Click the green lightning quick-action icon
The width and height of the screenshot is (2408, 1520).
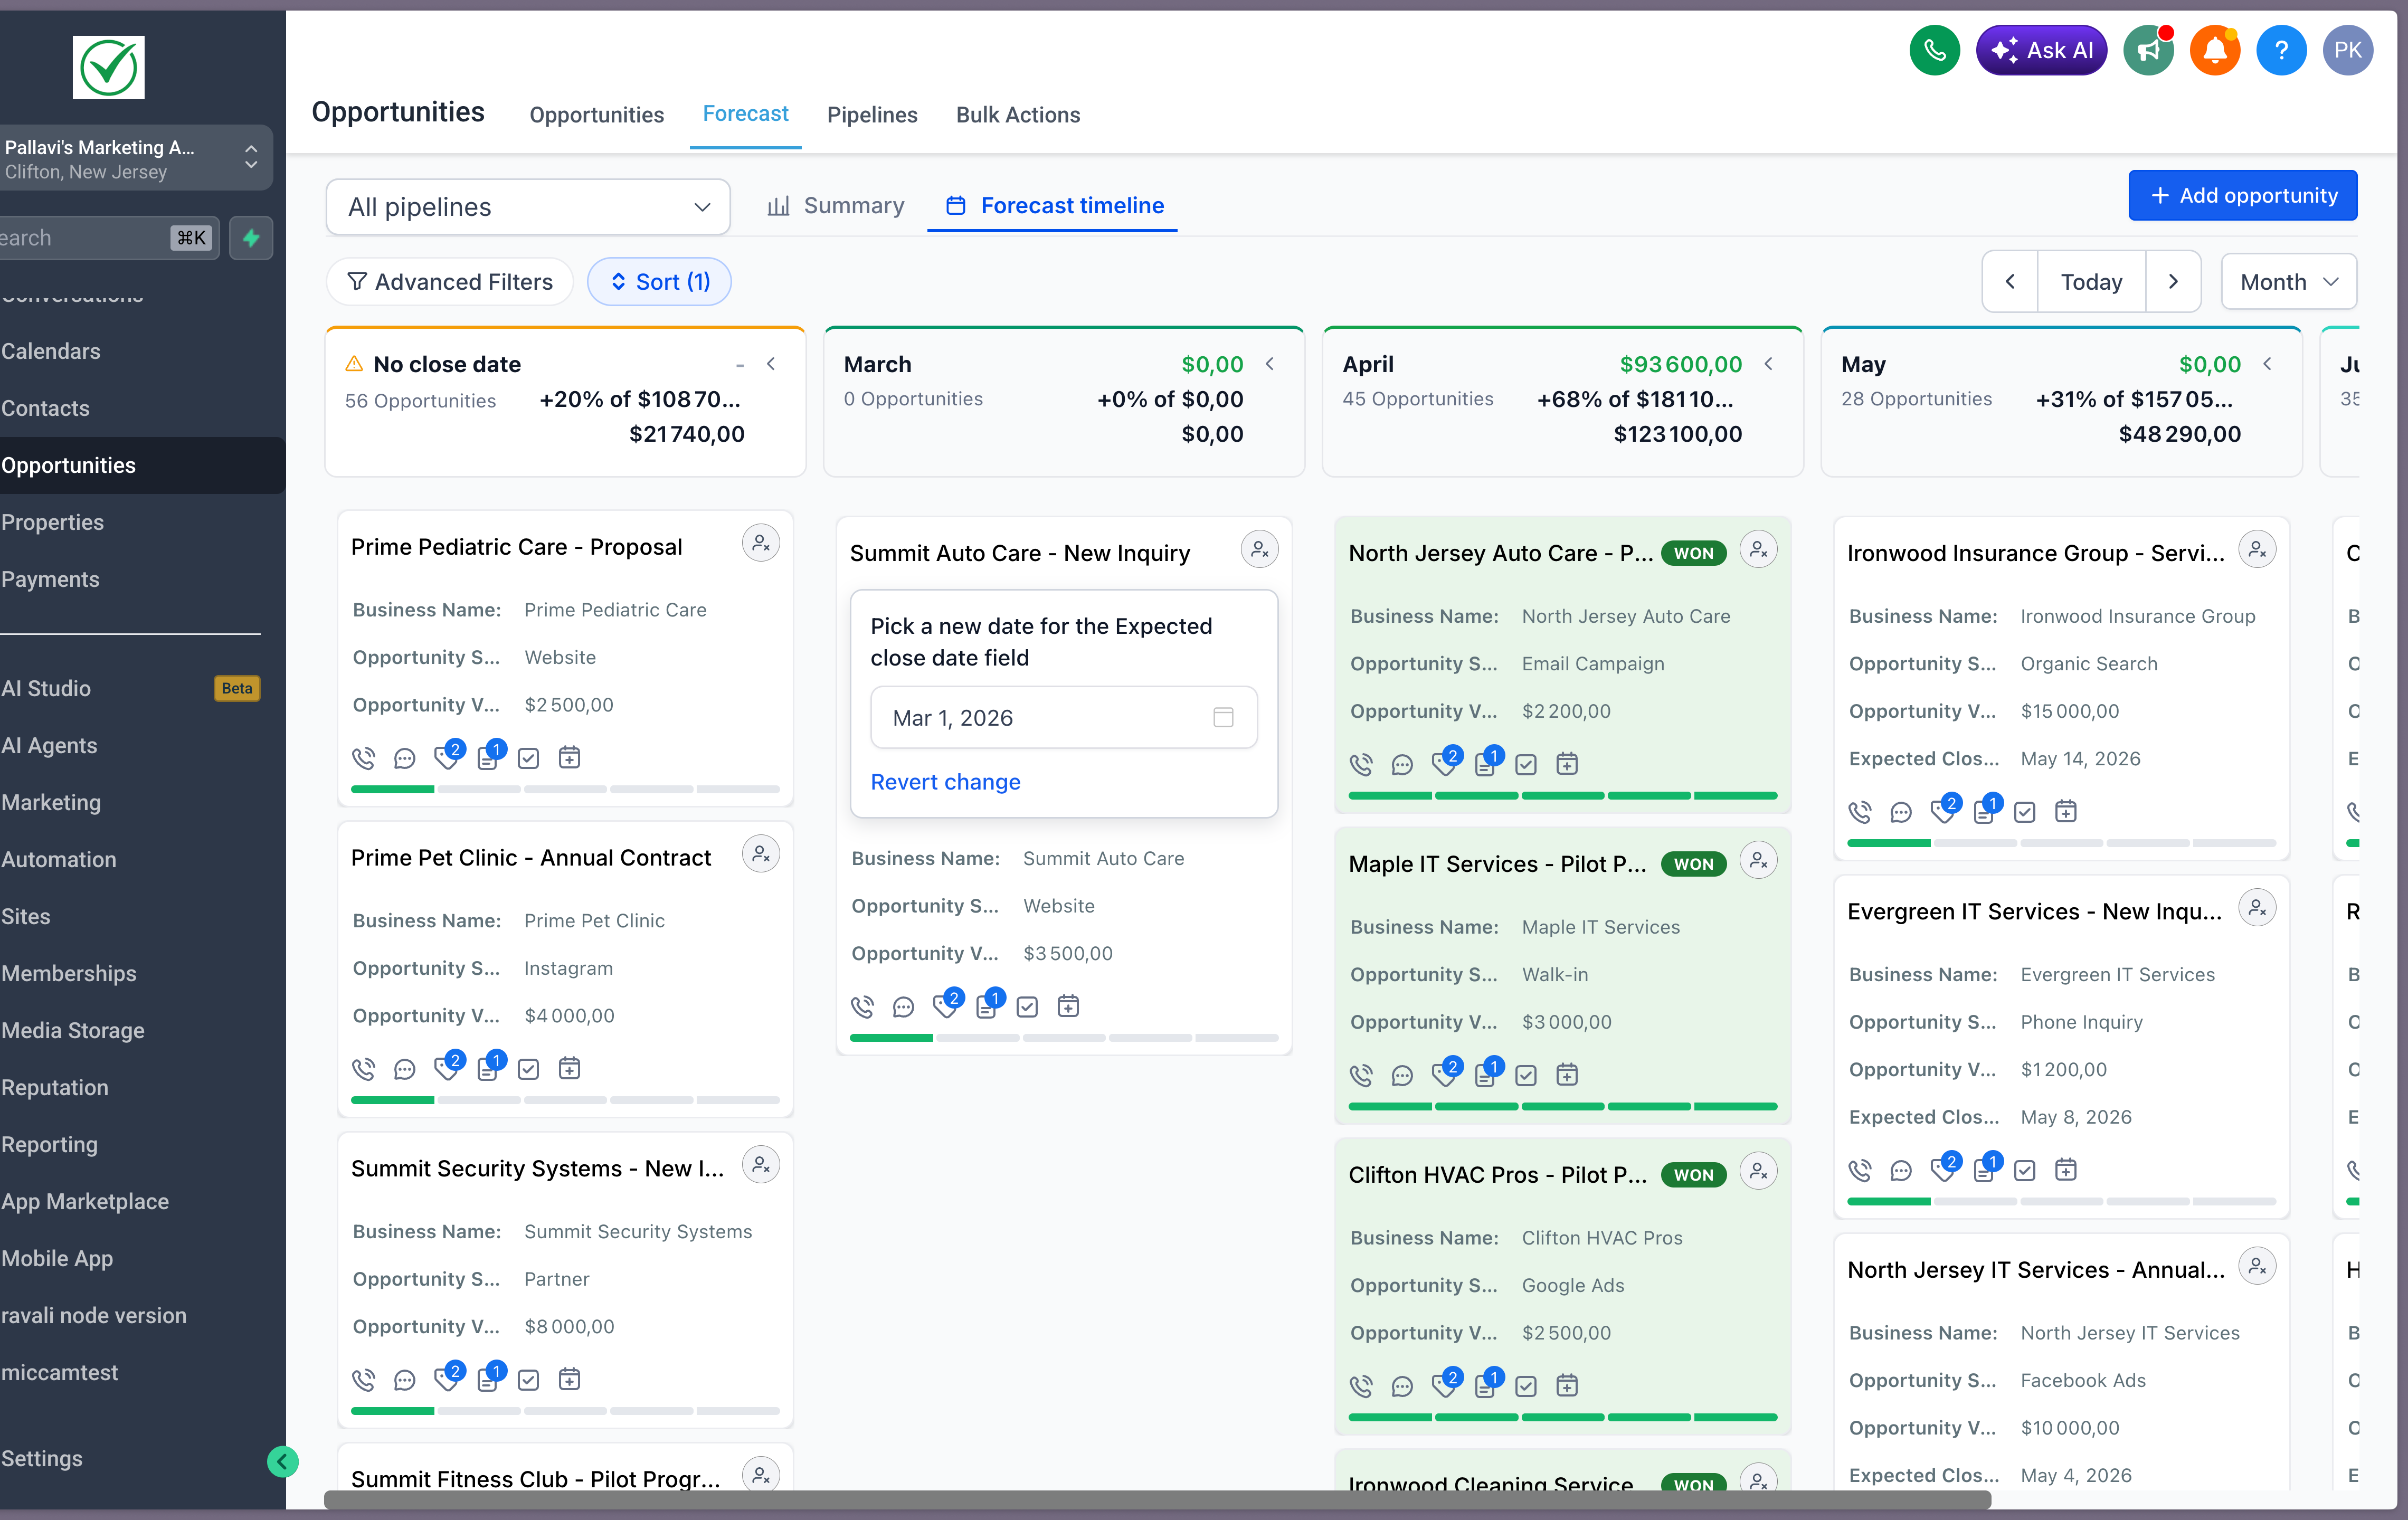tap(251, 238)
